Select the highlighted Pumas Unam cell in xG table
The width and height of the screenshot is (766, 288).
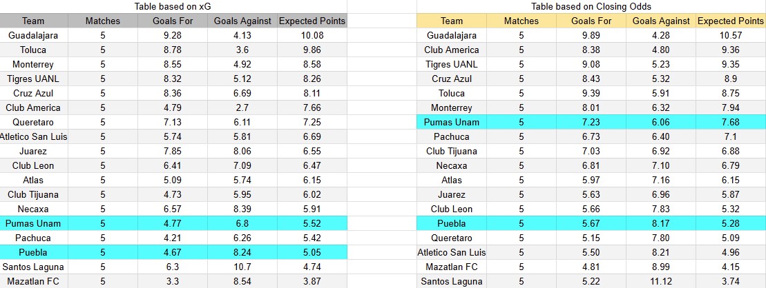tap(33, 223)
